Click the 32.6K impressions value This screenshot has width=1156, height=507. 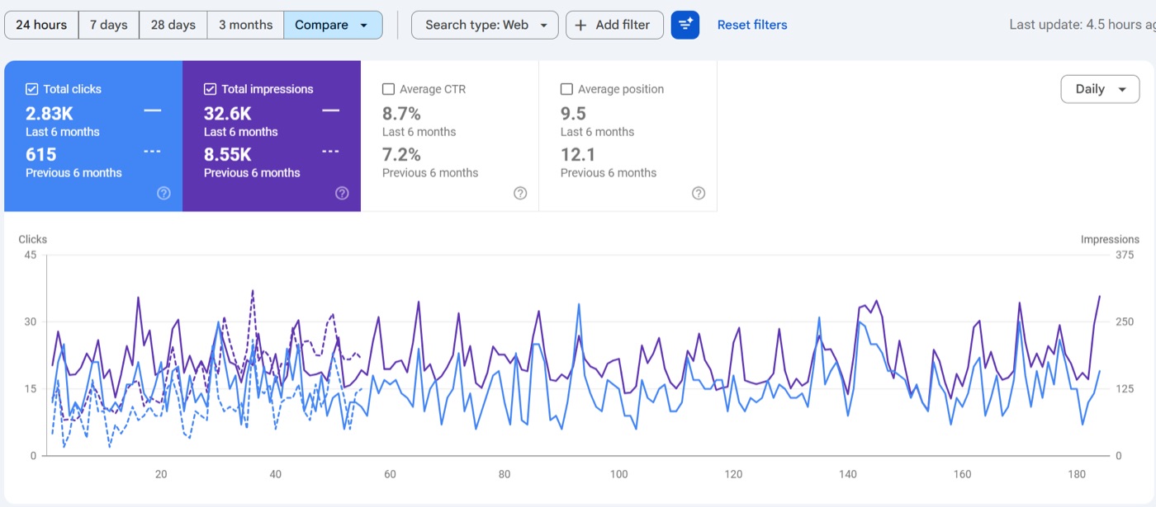pos(228,114)
